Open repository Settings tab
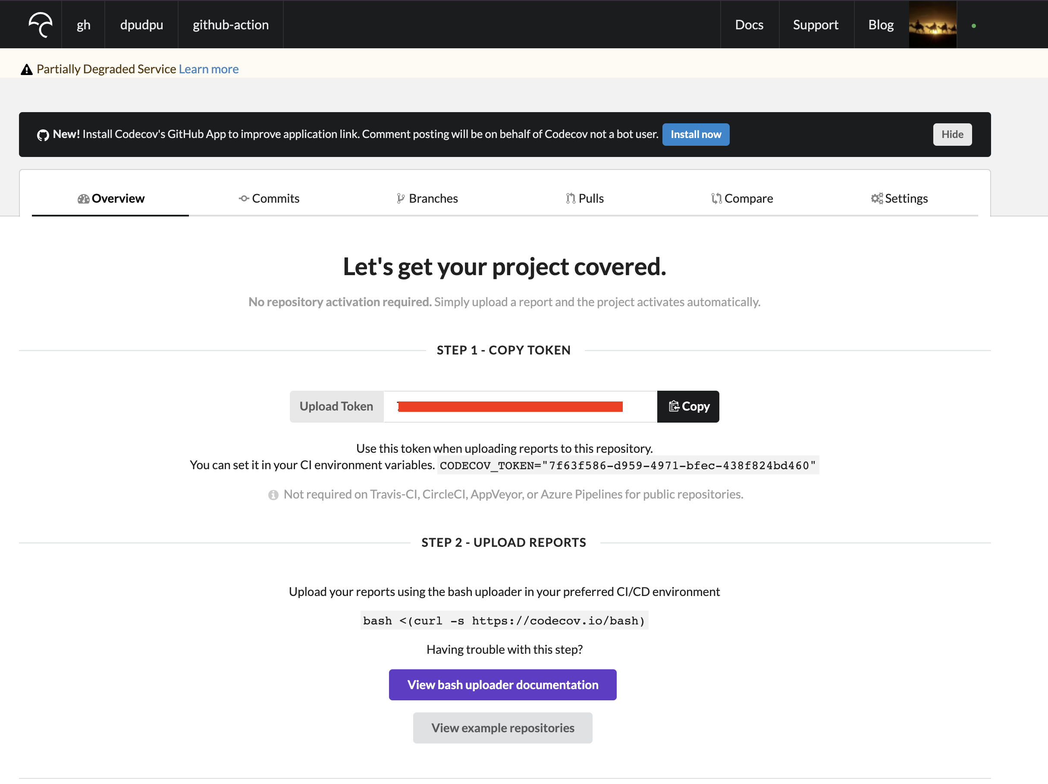 point(899,198)
